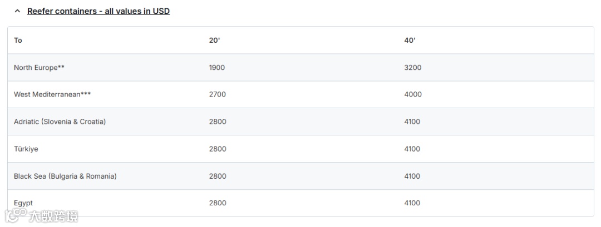Click the Egypt row label

click(x=23, y=203)
